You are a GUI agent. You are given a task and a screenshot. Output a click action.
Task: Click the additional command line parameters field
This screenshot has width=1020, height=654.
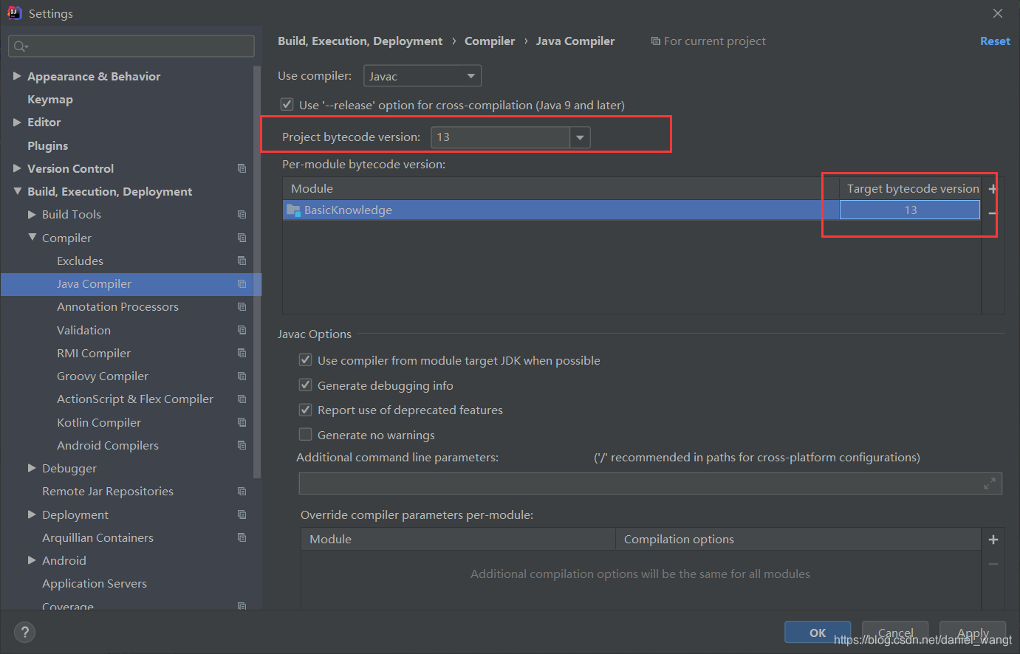[651, 483]
